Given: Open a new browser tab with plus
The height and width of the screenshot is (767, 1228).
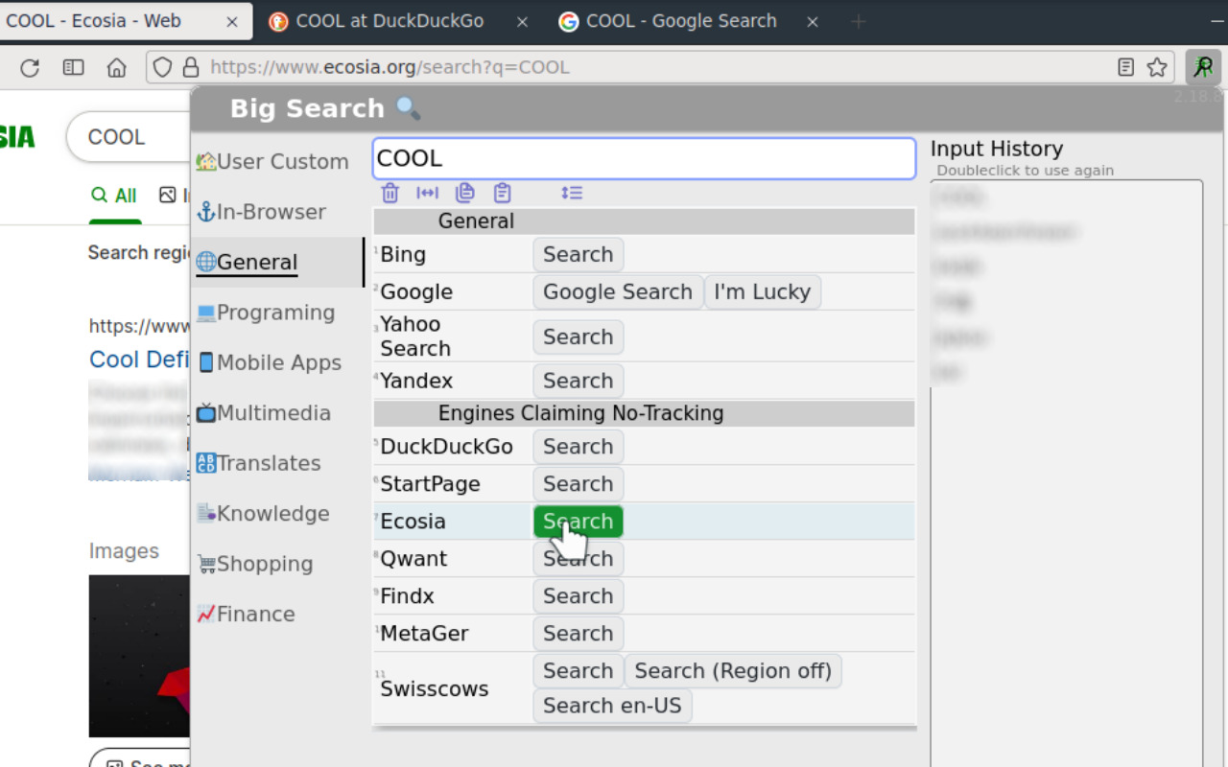Looking at the screenshot, I should pos(859,21).
